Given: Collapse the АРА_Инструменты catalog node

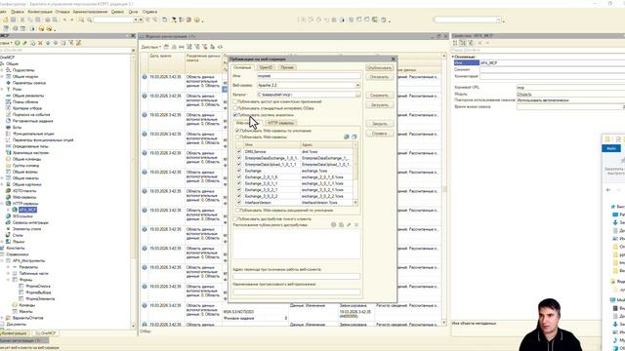Looking at the screenshot, I should coord(2,260).
